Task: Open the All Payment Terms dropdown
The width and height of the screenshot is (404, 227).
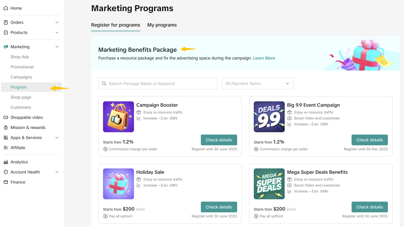Action: click(257, 84)
